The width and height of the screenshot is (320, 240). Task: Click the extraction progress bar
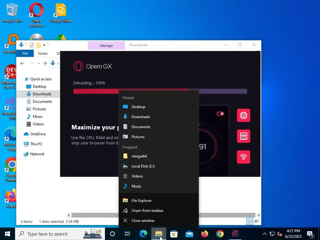pyautogui.click(x=160, y=91)
